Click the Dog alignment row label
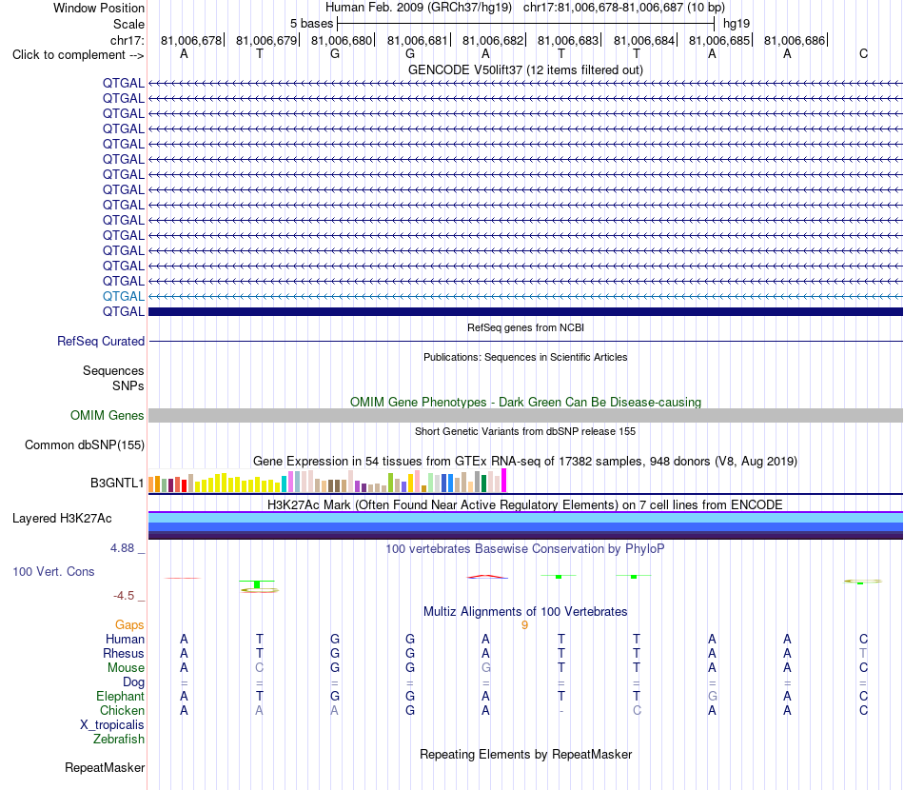The width and height of the screenshot is (904, 790). (133, 682)
